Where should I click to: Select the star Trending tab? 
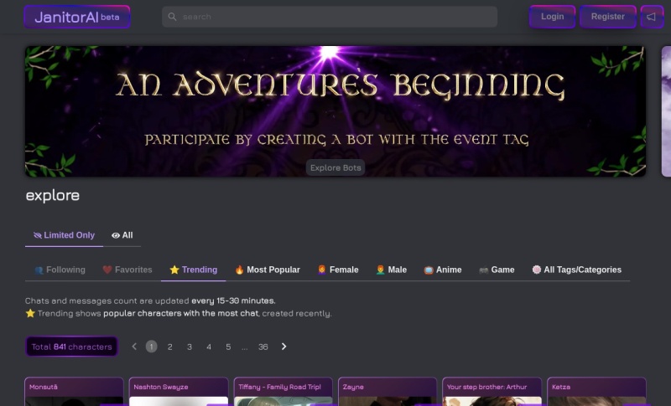(194, 270)
